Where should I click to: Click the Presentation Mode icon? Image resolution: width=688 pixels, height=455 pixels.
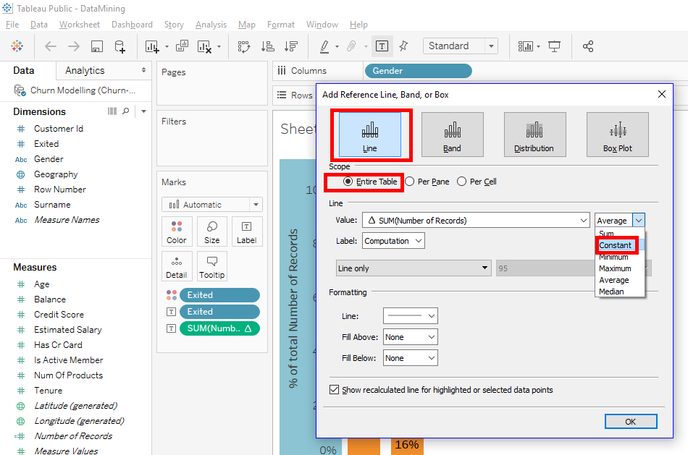point(555,46)
